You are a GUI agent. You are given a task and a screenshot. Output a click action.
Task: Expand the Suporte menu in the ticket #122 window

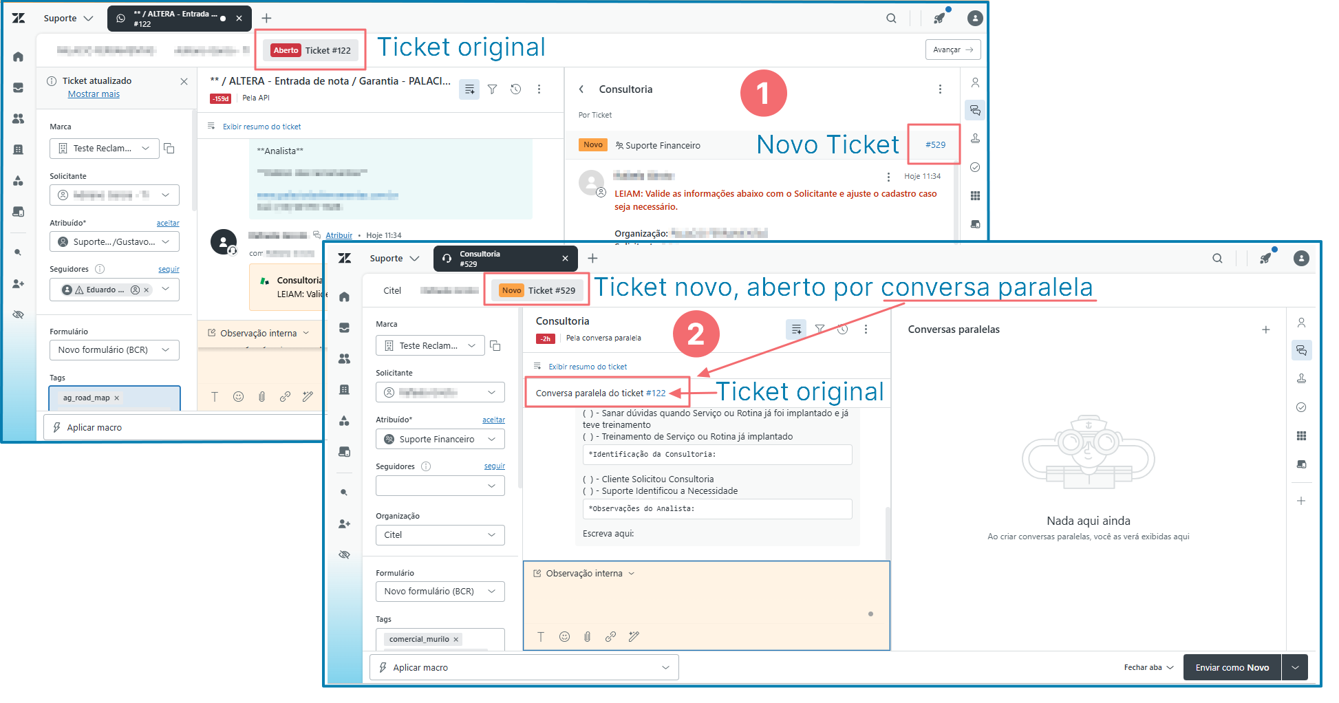pos(67,19)
